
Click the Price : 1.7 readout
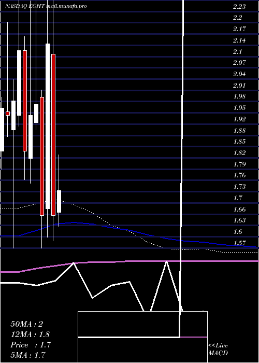(31, 345)
